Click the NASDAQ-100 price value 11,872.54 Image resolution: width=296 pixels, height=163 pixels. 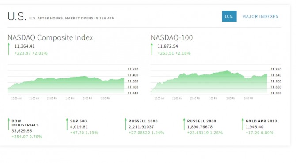coord(168,46)
